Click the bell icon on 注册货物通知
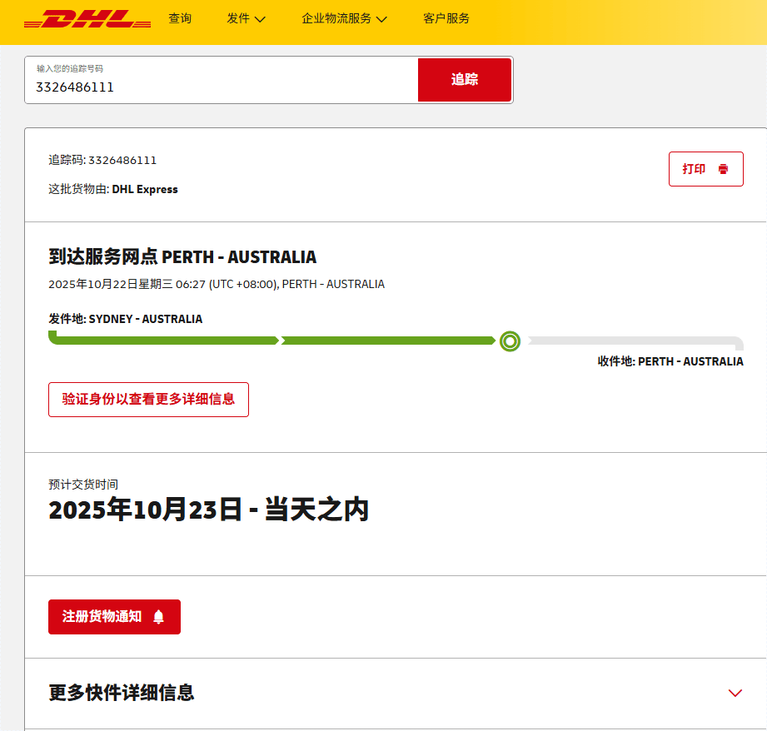 [158, 617]
